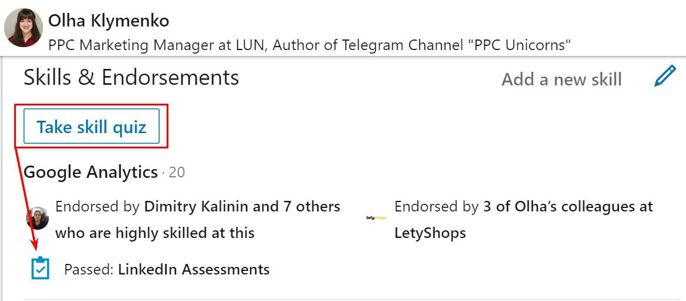Click the 'Passed:' label text
686x301 pixels.
tap(88, 270)
